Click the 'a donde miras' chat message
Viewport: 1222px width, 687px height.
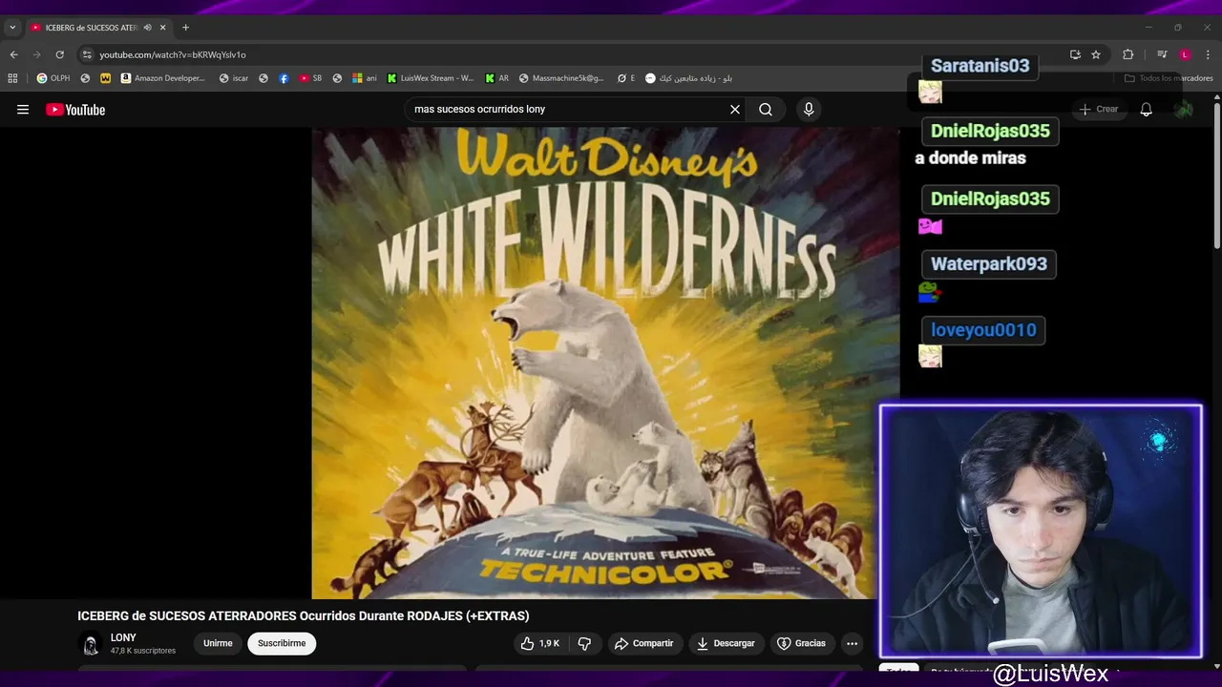coord(971,158)
